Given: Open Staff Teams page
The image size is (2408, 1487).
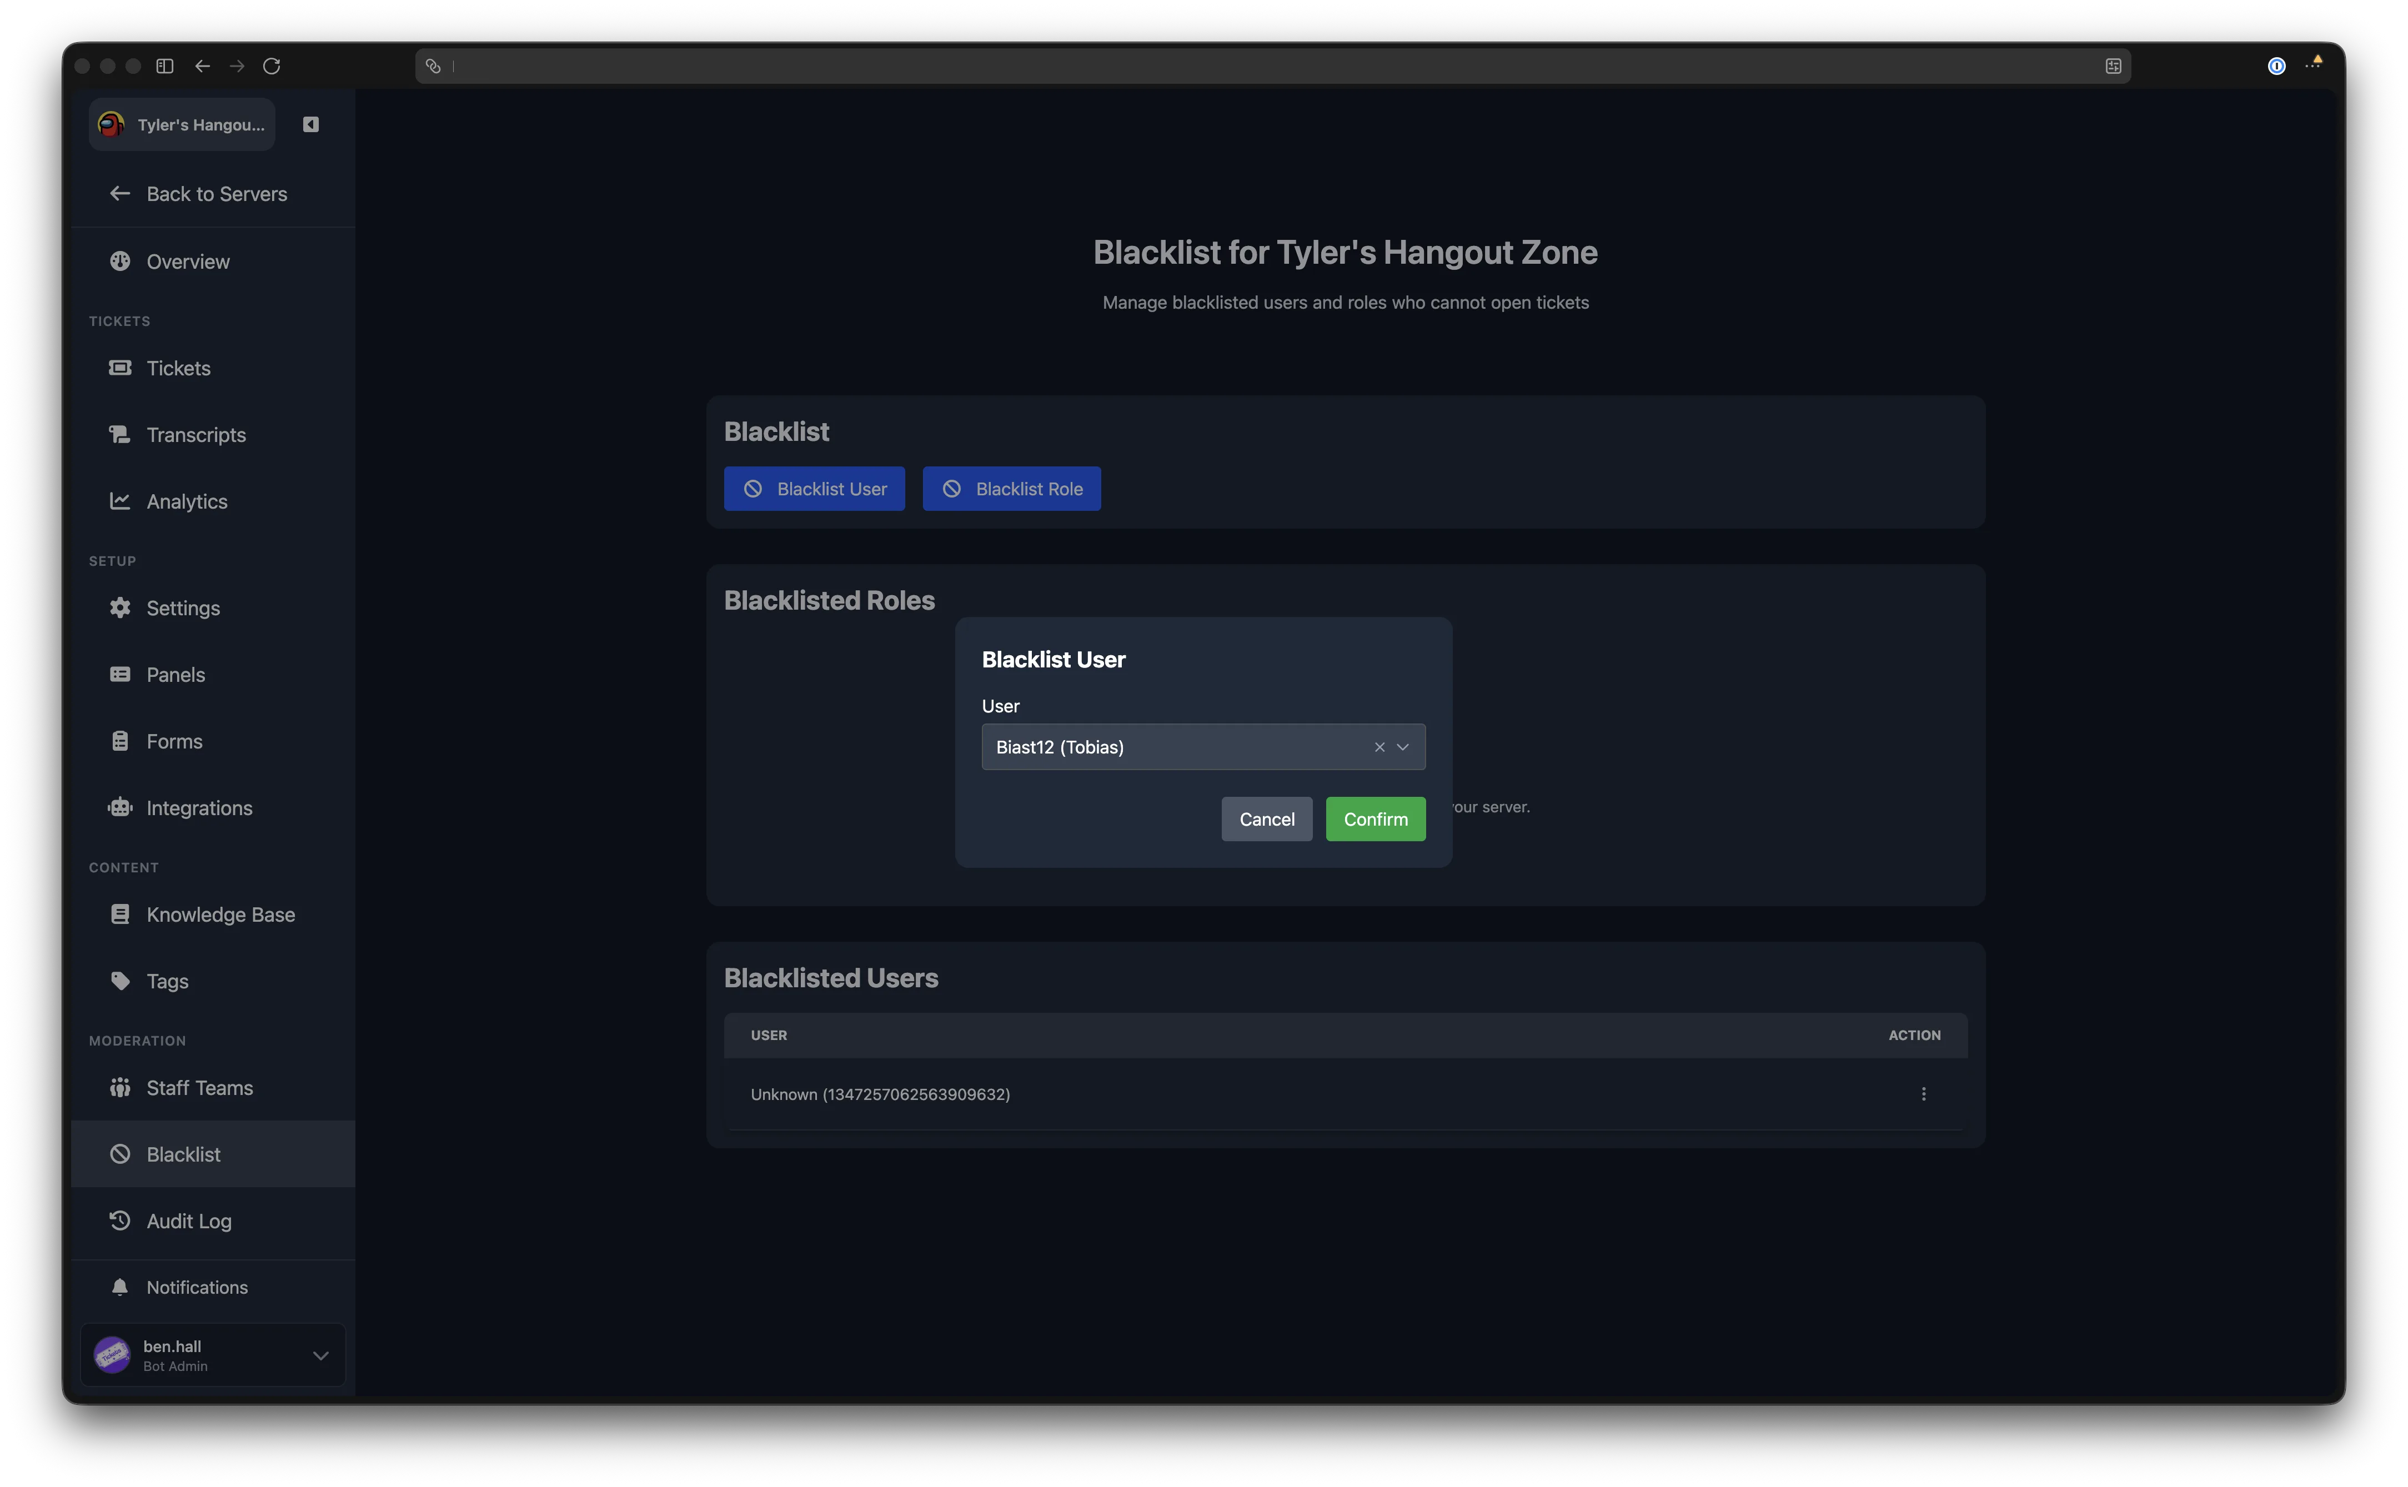Looking at the screenshot, I should [x=213, y=1088].
